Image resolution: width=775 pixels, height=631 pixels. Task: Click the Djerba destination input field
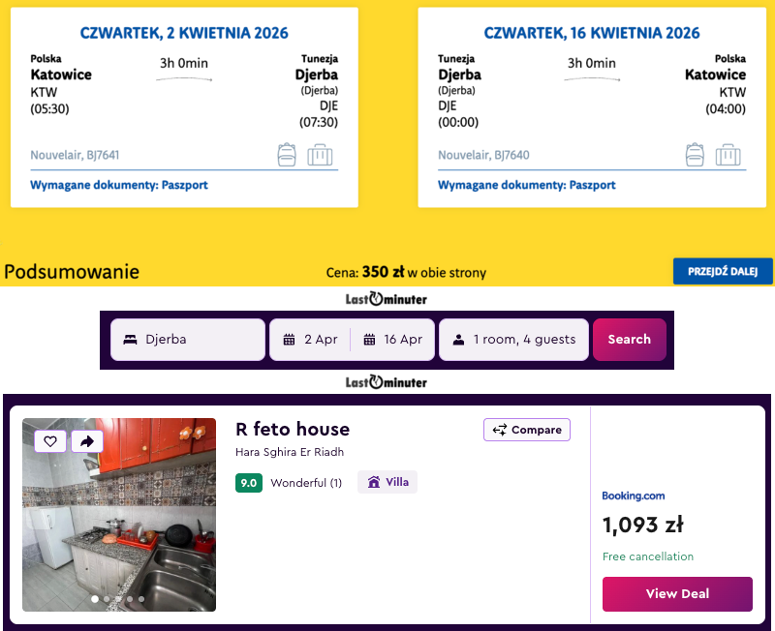(199, 340)
